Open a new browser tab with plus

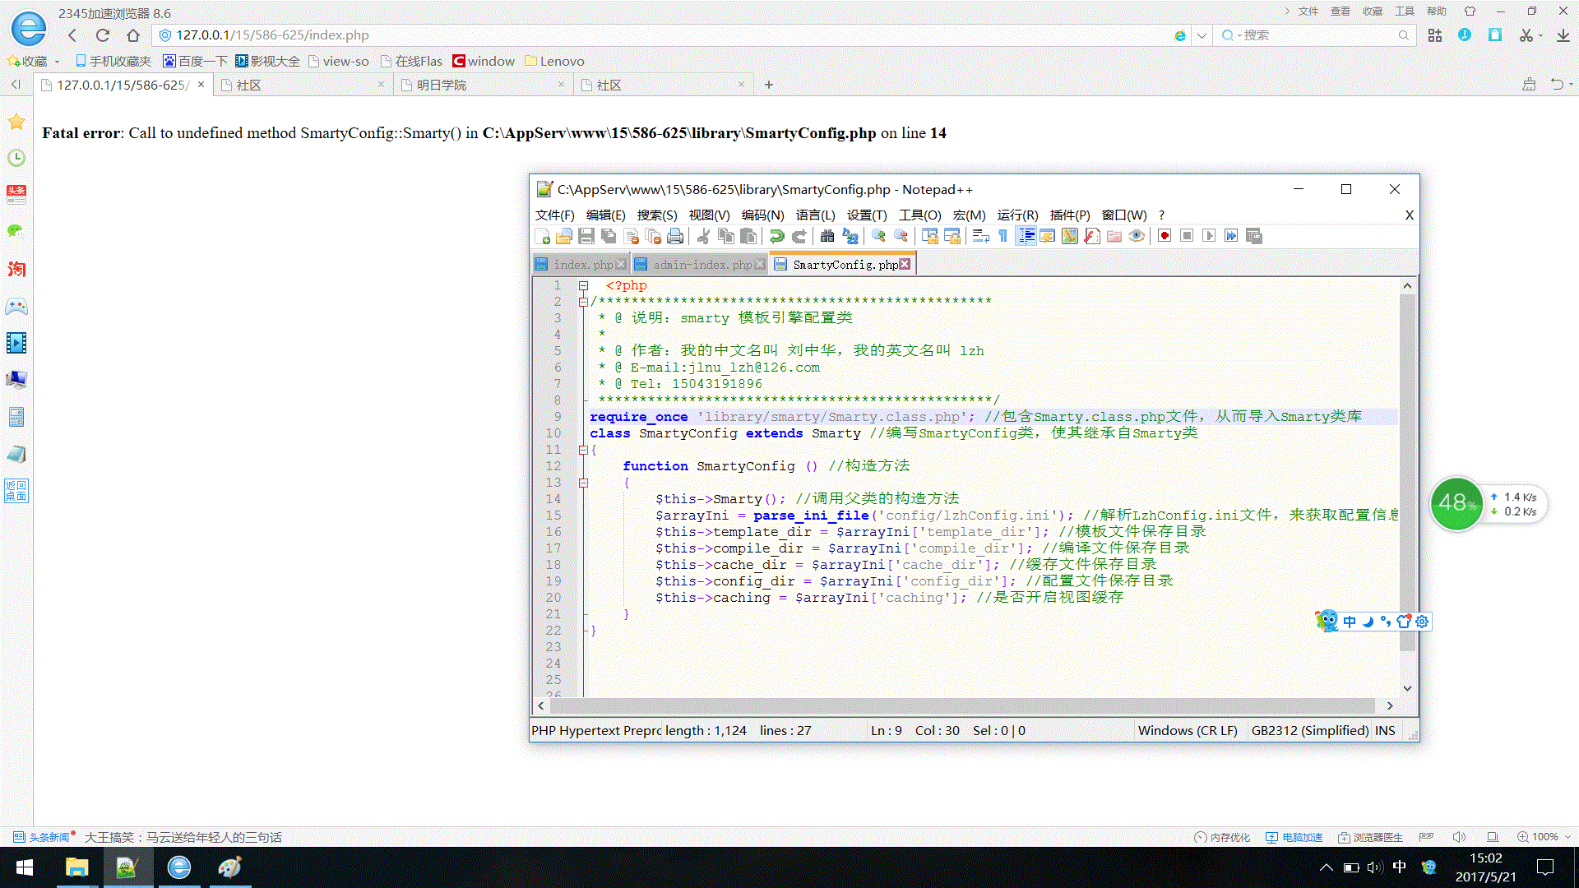click(769, 85)
